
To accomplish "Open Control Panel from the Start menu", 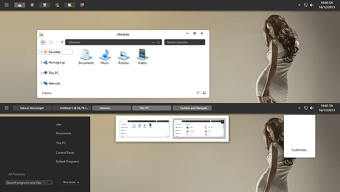I will [65, 153].
